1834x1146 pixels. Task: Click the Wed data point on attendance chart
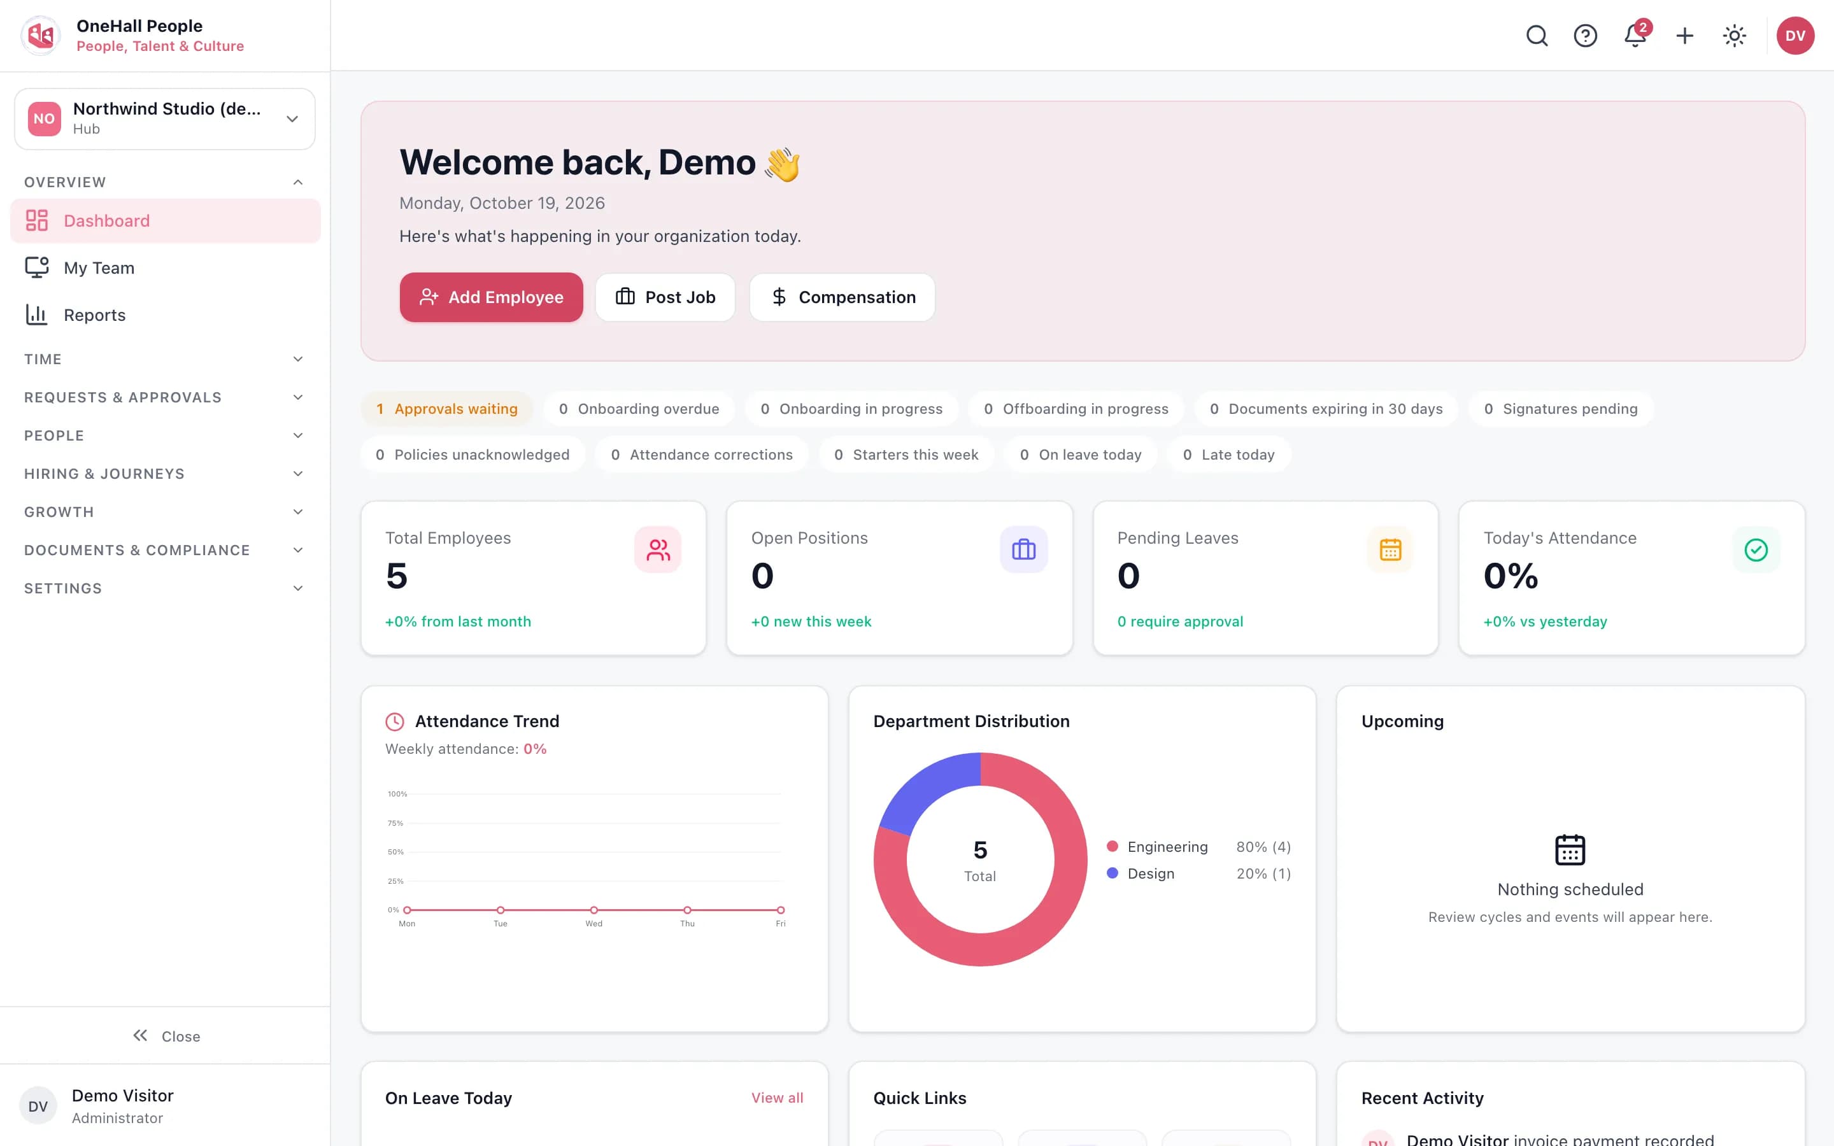coord(594,910)
